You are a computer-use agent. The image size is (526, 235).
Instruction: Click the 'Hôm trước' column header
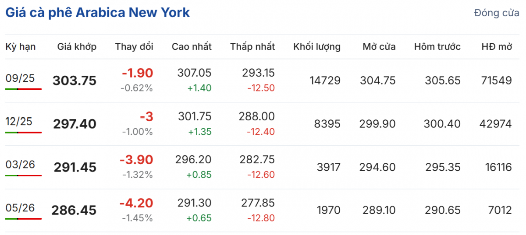(x=437, y=47)
